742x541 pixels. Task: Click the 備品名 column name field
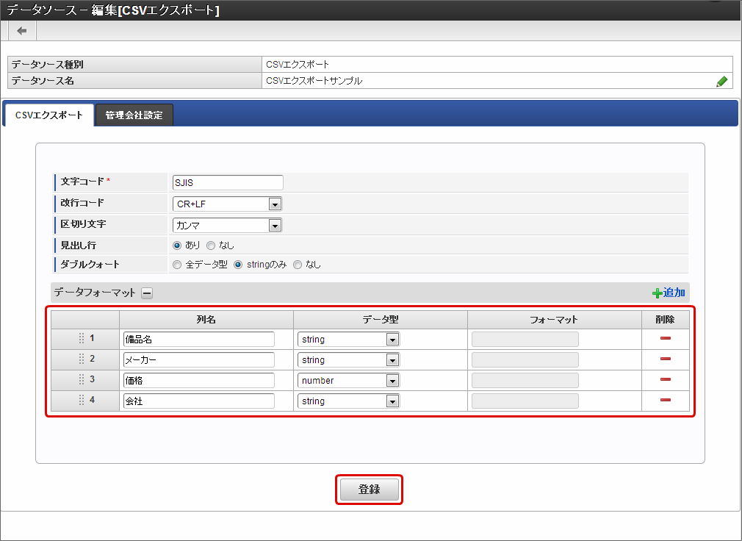[198, 340]
